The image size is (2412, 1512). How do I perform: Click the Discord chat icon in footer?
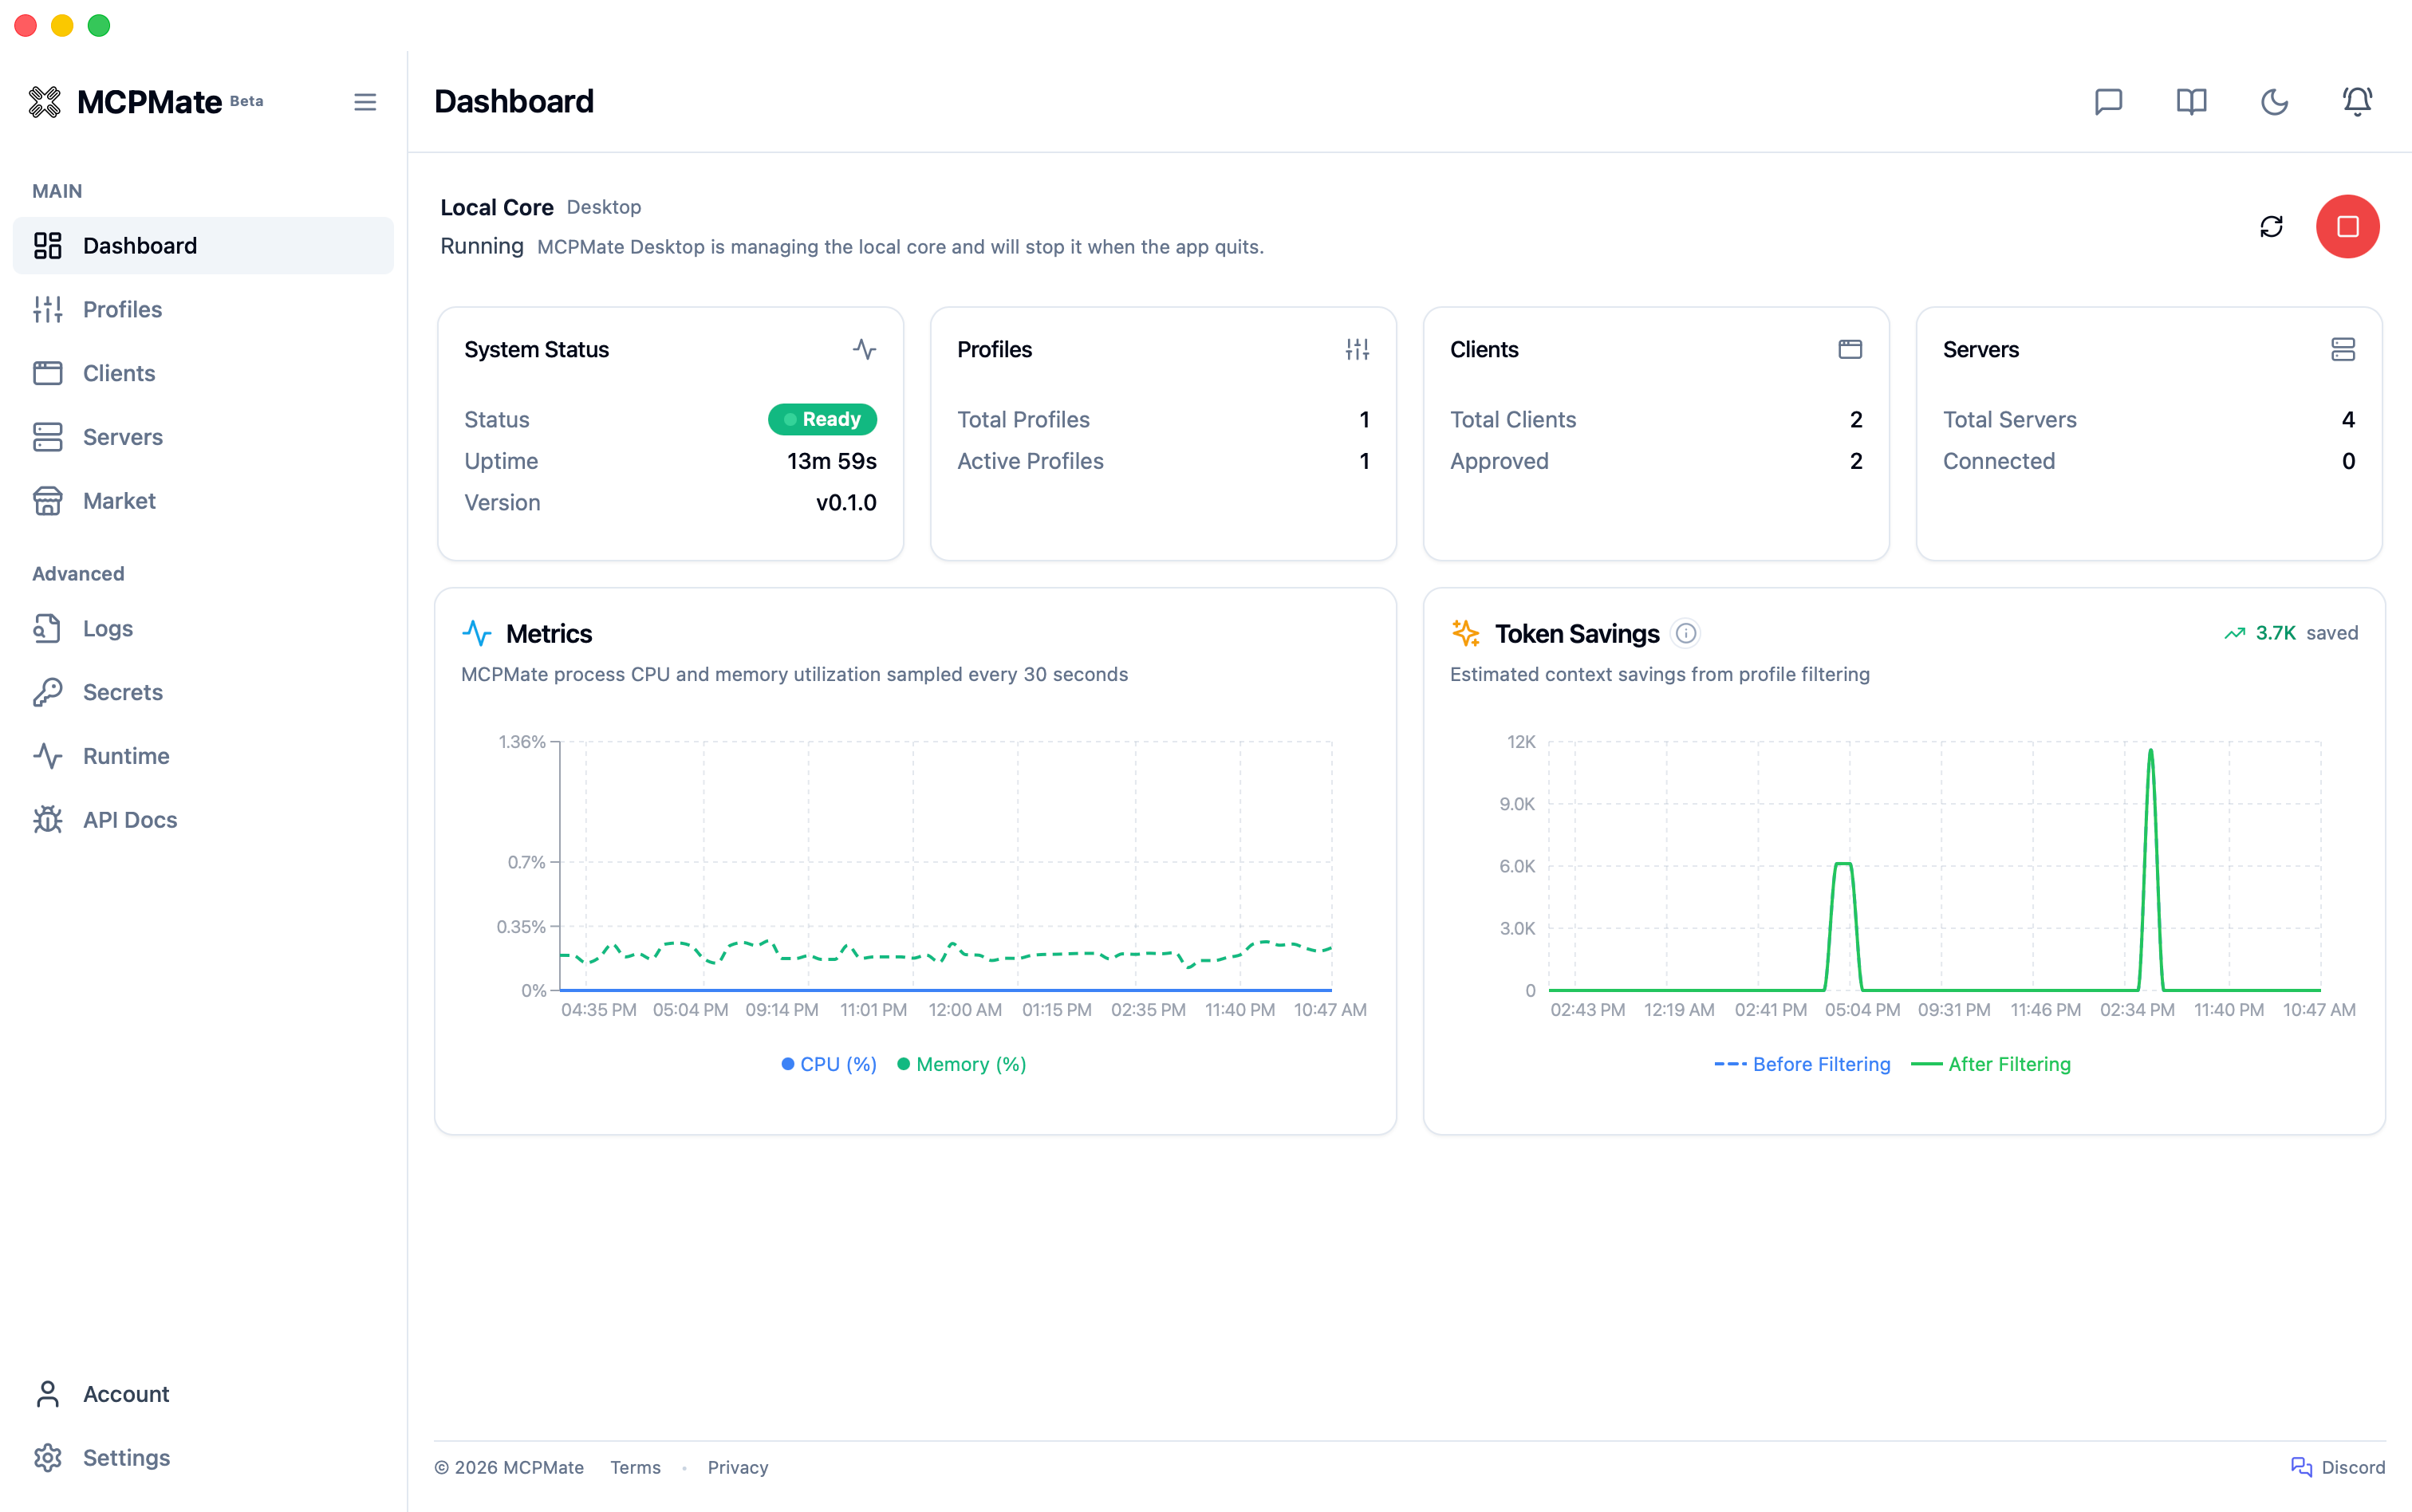(x=2301, y=1467)
